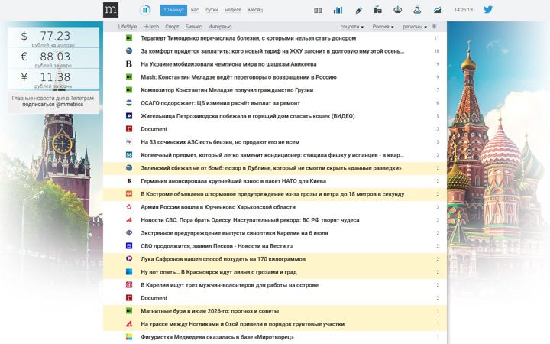Open article about Germany НАТО package
Image resolution: width=550 pixels, height=344 pixels.
pyautogui.click(x=233, y=181)
